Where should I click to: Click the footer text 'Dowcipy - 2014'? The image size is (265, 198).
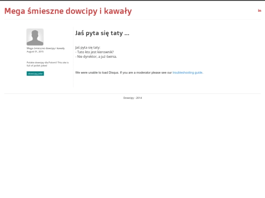coord(132,98)
